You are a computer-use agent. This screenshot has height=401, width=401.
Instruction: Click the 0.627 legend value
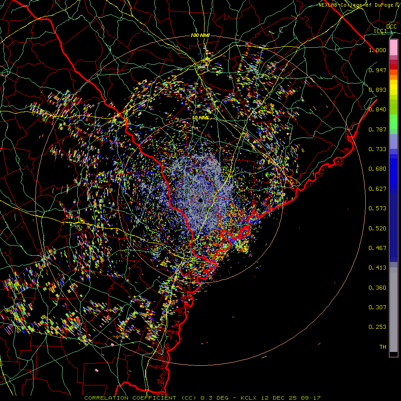click(377, 189)
